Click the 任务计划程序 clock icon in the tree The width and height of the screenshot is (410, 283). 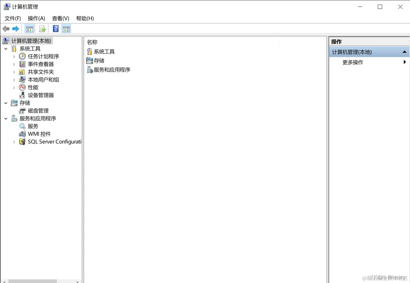22,56
